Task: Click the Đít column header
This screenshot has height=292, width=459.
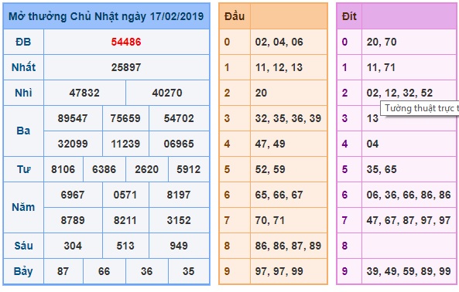Action: click(x=349, y=16)
